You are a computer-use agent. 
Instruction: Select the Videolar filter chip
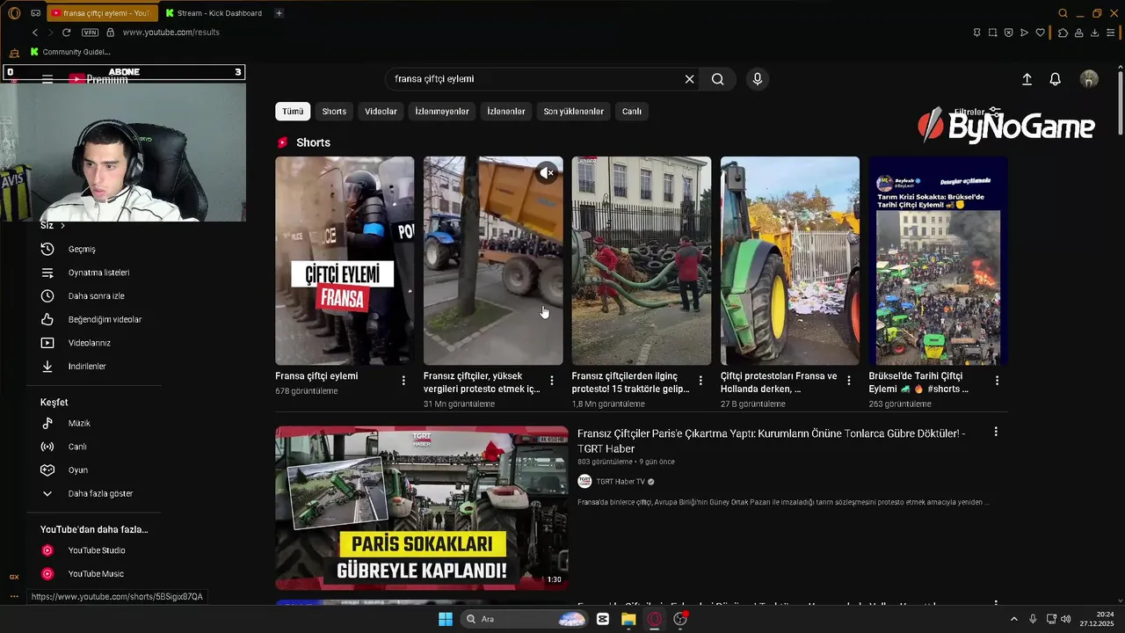coord(381,112)
